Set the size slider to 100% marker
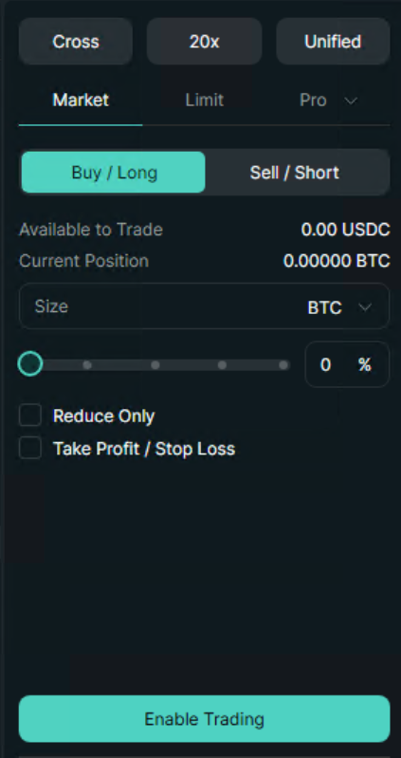401x758 pixels. point(284,365)
